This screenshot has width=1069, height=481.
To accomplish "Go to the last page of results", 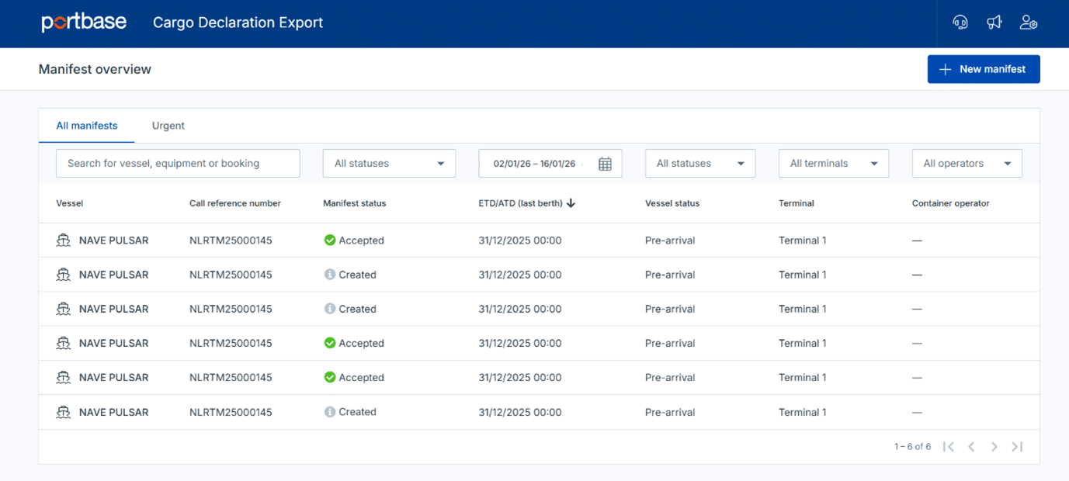I will pos(1017,446).
